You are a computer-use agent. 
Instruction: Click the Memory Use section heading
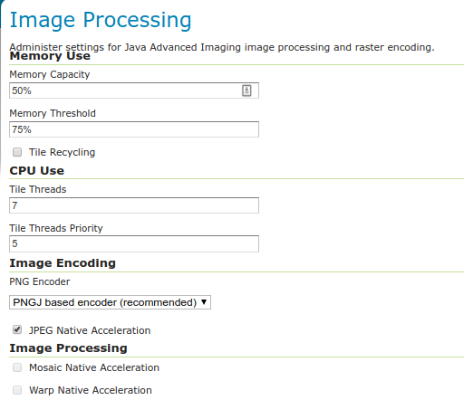coord(50,56)
